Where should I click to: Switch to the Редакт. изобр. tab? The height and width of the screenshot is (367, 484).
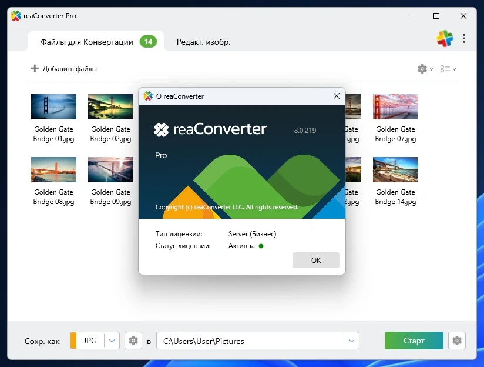203,42
